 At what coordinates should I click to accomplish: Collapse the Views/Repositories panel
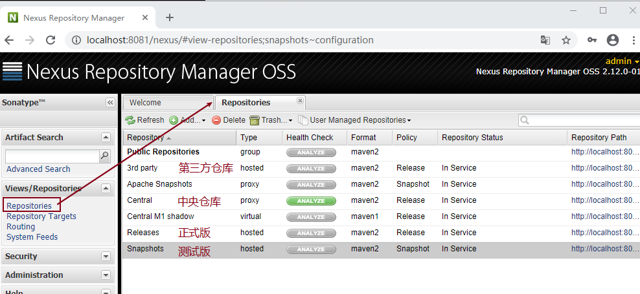[x=106, y=188]
